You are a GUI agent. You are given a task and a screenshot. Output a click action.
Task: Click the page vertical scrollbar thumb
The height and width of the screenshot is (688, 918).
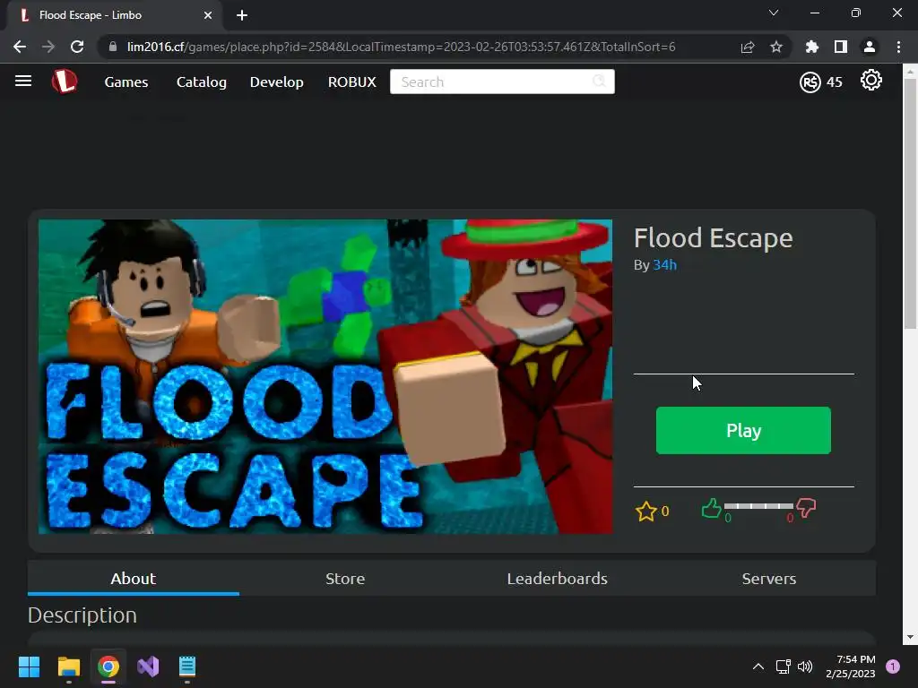[910, 203]
